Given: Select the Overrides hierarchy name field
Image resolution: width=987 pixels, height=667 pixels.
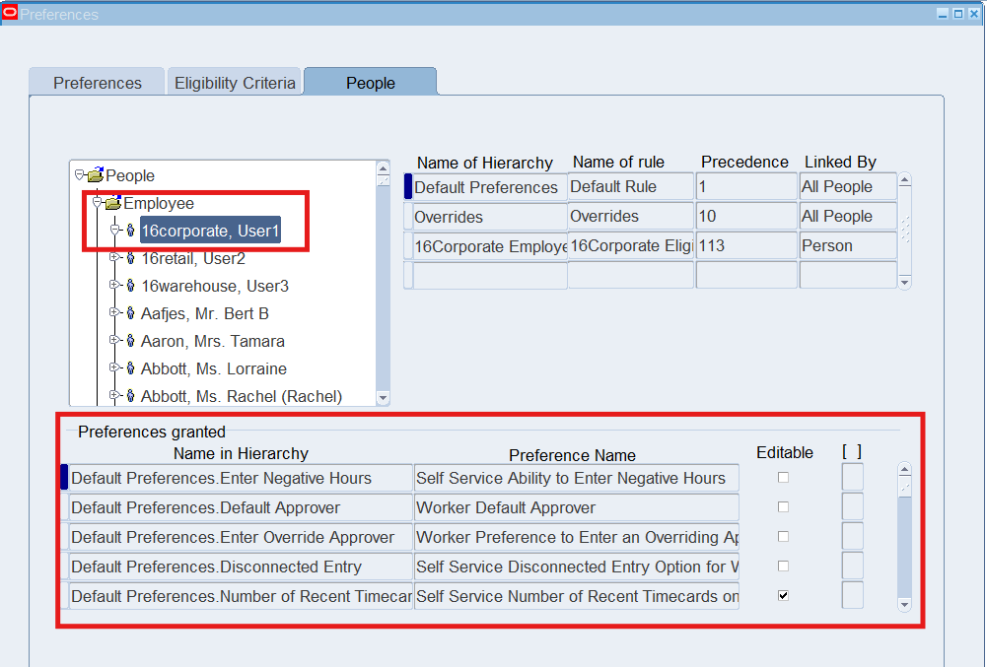Looking at the screenshot, I should click(x=489, y=217).
